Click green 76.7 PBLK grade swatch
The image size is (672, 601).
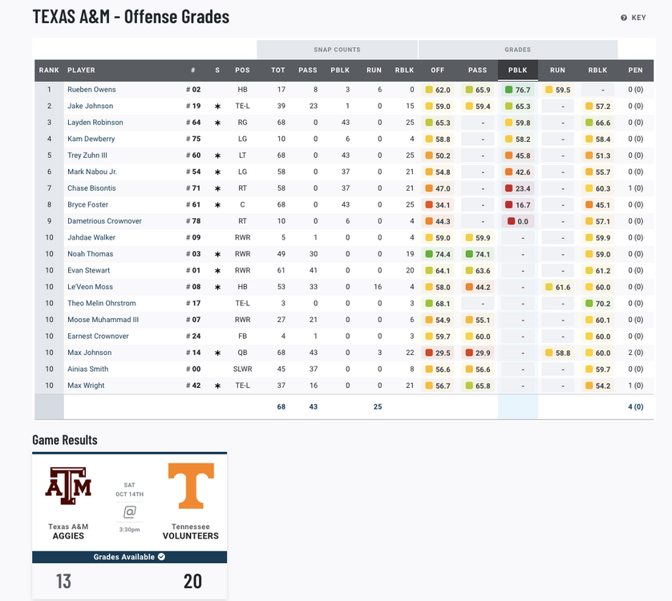click(508, 90)
